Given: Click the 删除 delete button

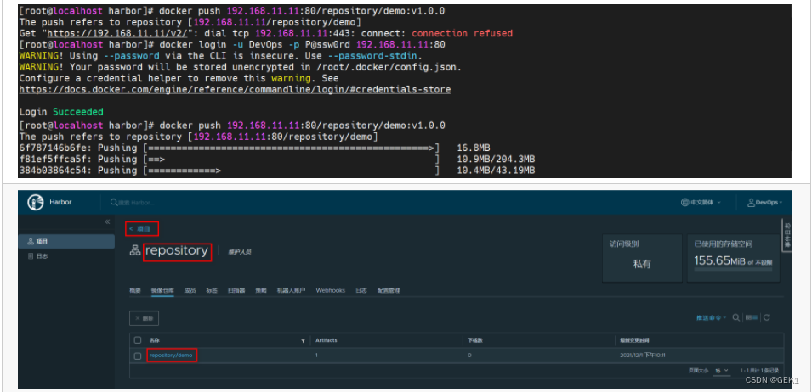Looking at the screenshot, I should tap(144, 318).
